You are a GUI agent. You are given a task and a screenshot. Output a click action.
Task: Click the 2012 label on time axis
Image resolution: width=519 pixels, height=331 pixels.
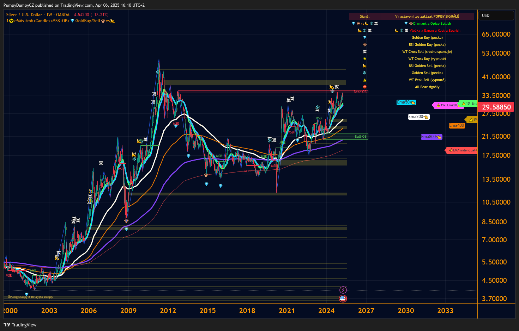(x=168, y=311)
